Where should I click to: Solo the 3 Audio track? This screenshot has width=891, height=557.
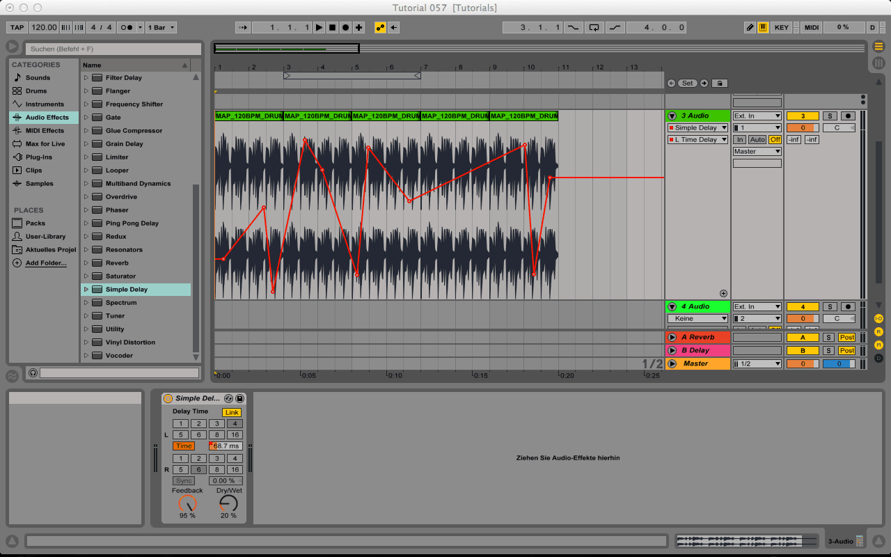829,116
